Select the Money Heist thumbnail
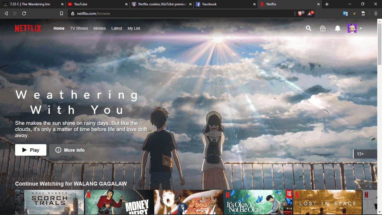 click(x=119, y=202)
